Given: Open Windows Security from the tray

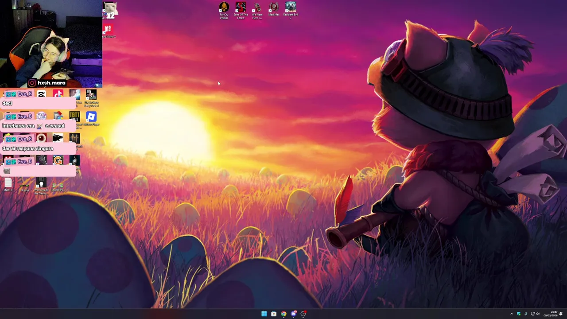Looking at the screenshot, I should pyautogui.click(x=519, y=314).
